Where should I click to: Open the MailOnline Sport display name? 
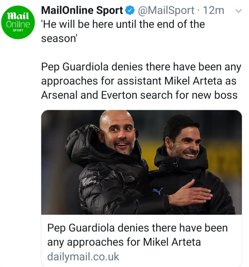point(82,11)
